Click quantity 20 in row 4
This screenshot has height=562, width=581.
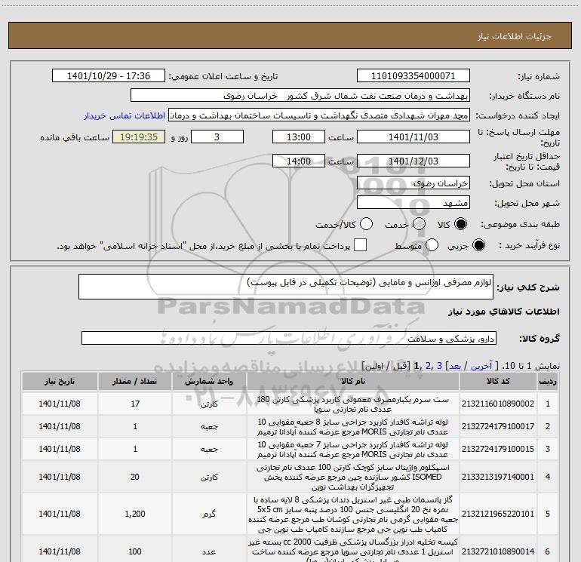tap(135, 477)
